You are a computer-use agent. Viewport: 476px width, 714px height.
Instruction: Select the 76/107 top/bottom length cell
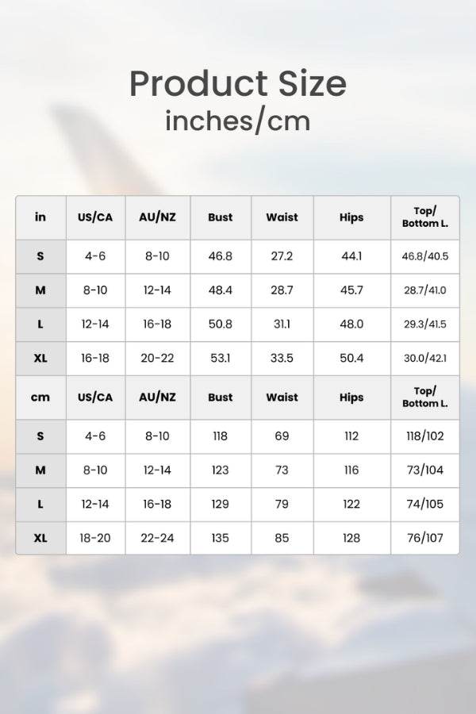pyautogui.click(x=425, y=538)
